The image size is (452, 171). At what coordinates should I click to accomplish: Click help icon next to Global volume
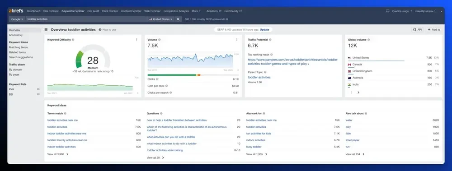(x=369, y=40)
